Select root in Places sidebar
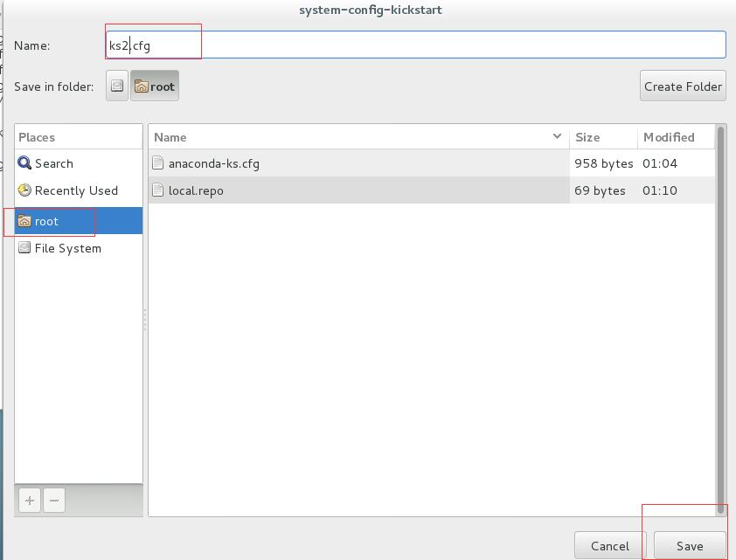The width and height of the screenshot is (736, 560). coord(79,221)
